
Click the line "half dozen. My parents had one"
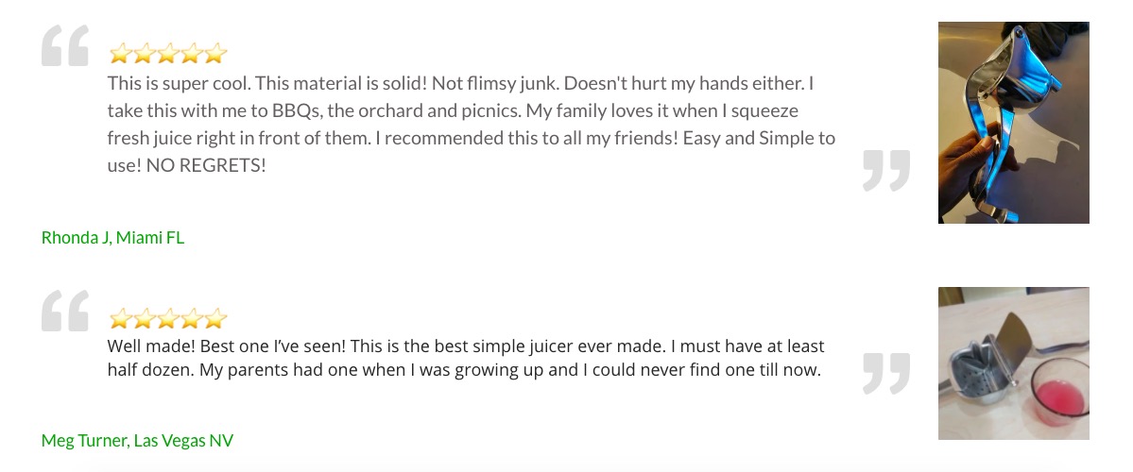pos(464,371)
